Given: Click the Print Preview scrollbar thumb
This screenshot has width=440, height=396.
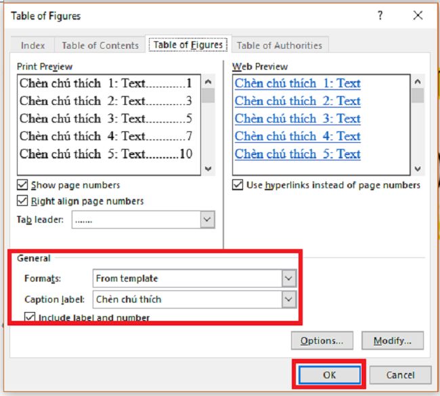Looking at the screenshot, I should click(208, 95).
